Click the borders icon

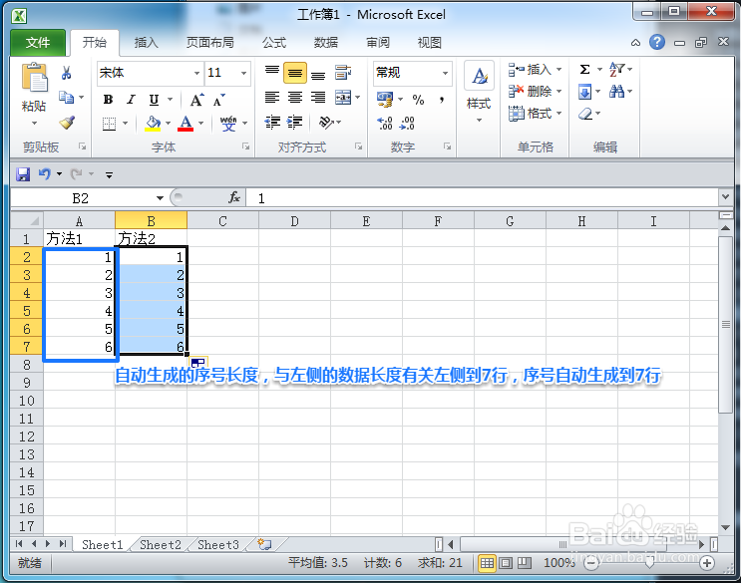click(109, 124)
